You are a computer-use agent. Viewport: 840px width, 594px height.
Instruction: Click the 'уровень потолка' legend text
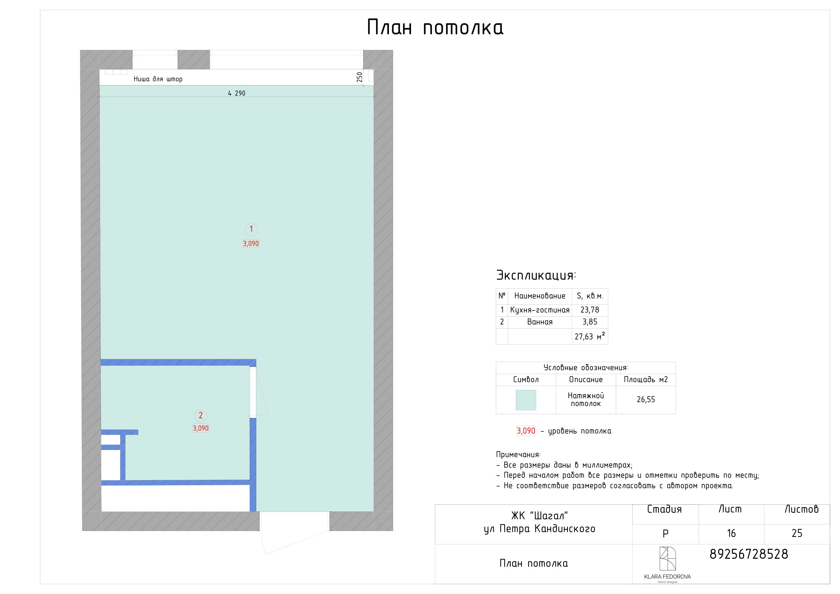click(x=580, y=431)
